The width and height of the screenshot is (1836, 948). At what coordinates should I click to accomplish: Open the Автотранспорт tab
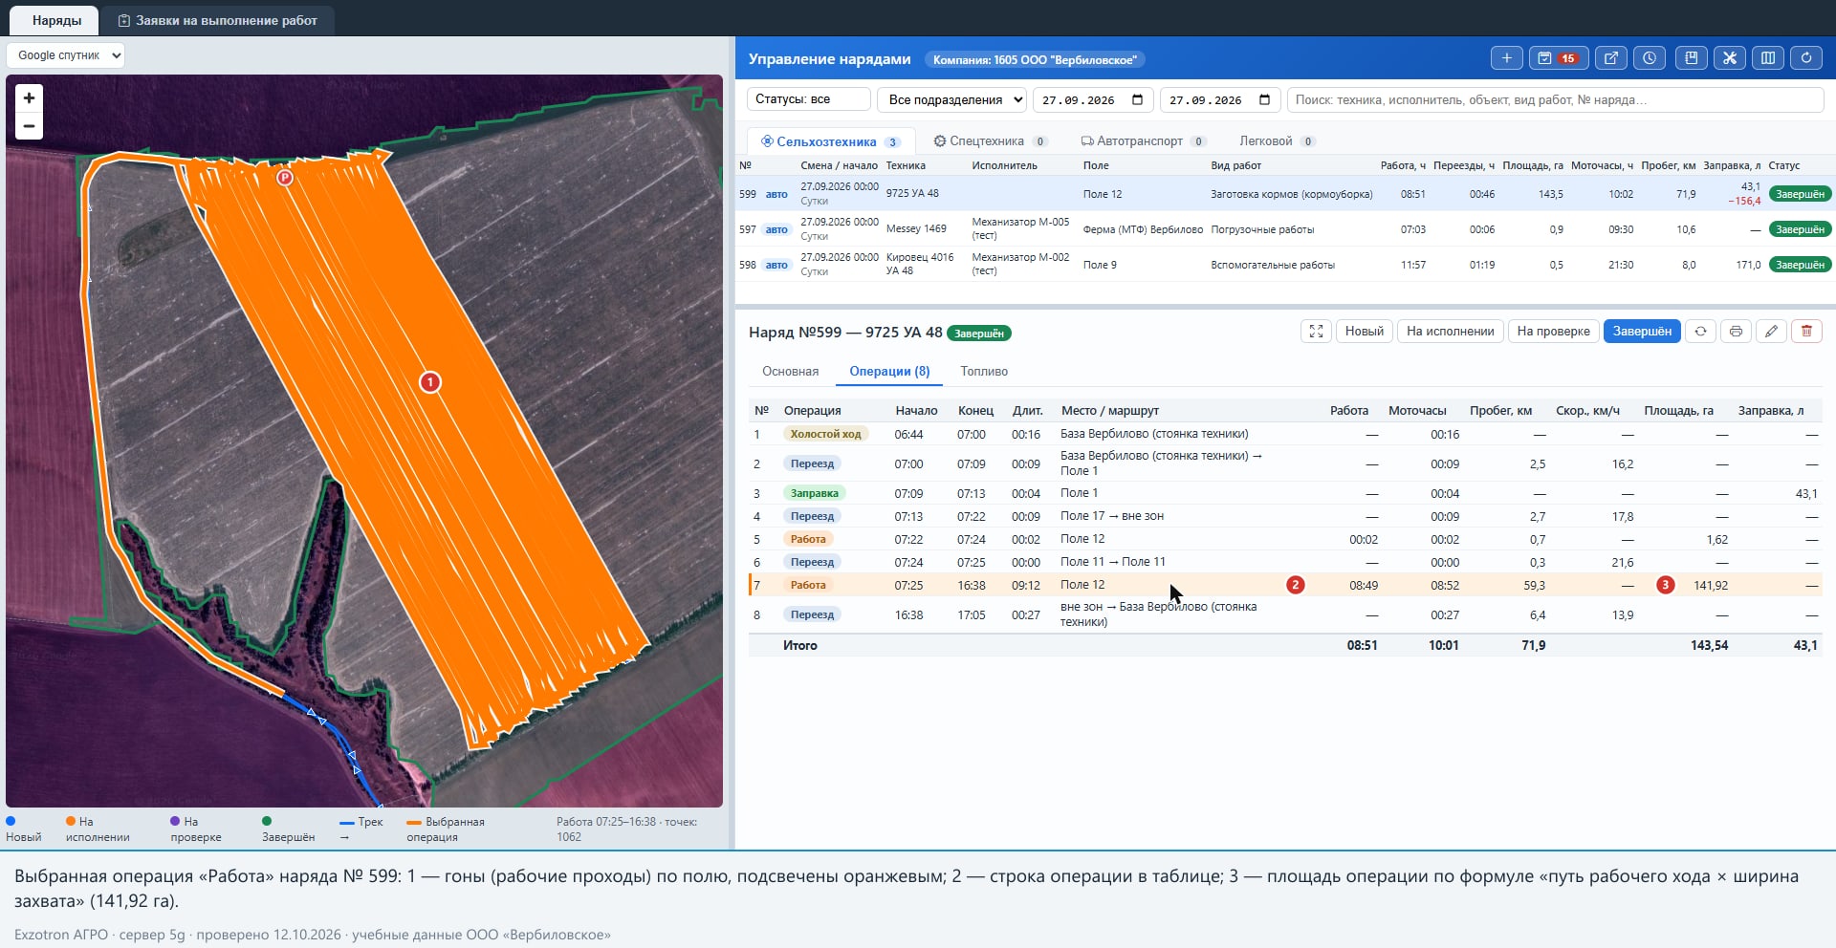pyautogui.click(x=1144, y=141)
